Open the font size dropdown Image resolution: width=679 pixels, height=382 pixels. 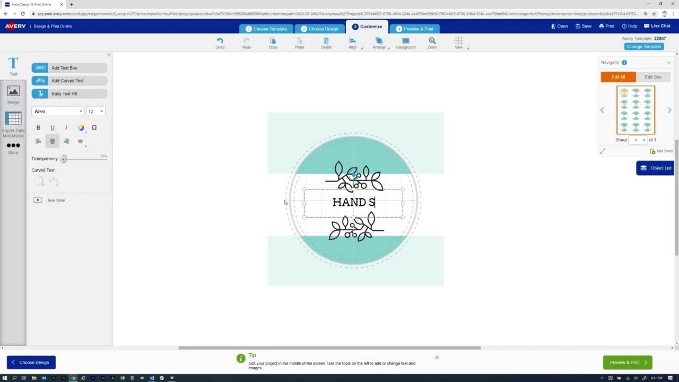94,111
